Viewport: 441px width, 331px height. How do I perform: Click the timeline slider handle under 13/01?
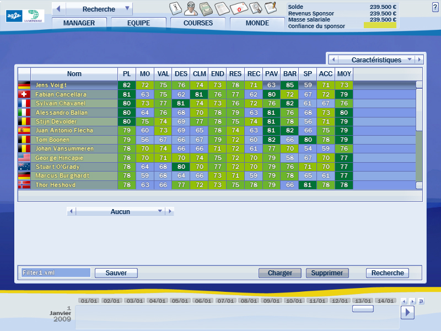click(362, 309)
